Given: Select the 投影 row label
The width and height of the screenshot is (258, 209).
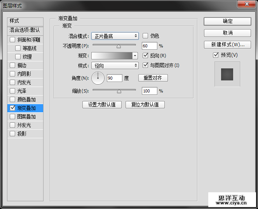Looking at the screenshot, I should click(x=22, y=134).
